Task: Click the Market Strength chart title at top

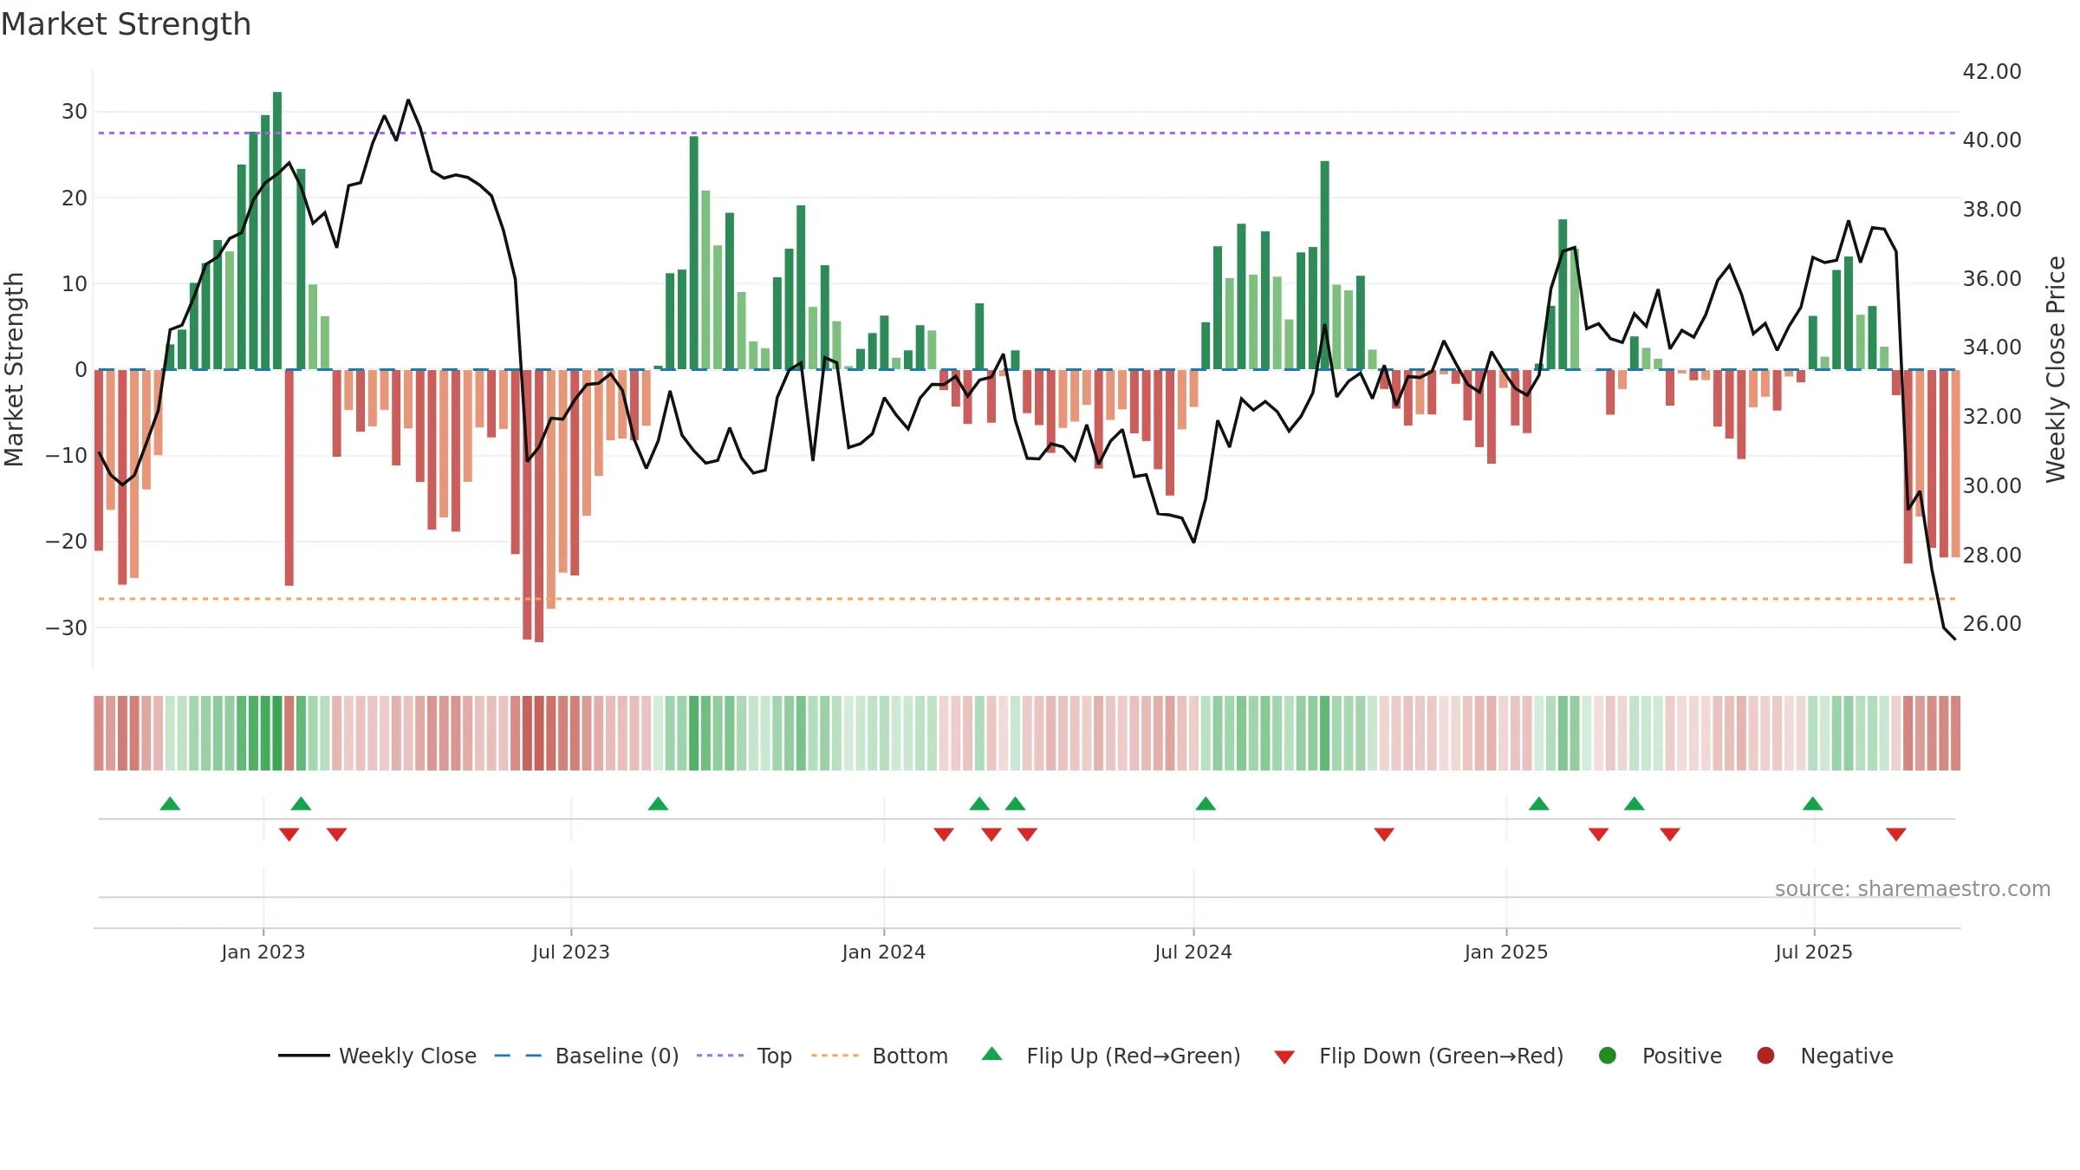Action: 126,24
